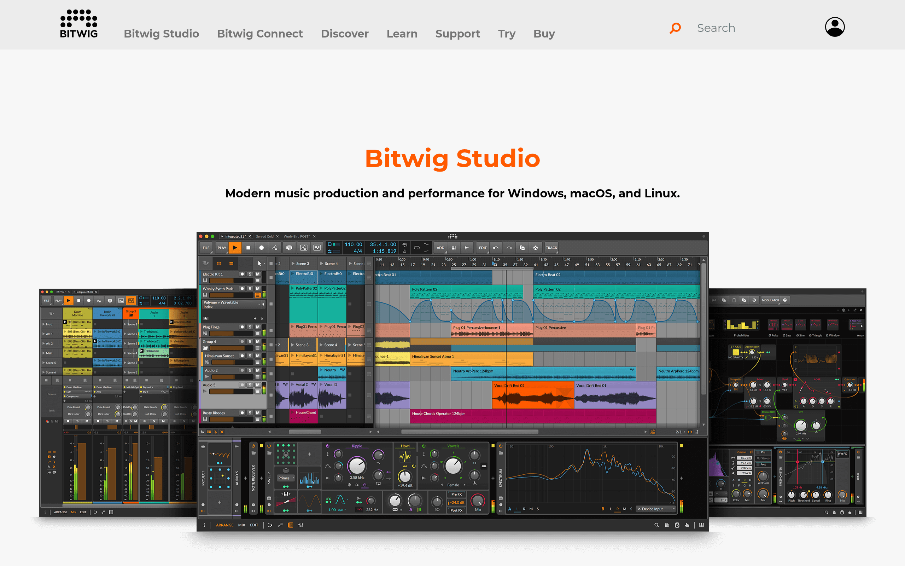Viewport: 905px width, 566px height.
Task: Open the Bitwig Studio menu item
Action: 161,34
